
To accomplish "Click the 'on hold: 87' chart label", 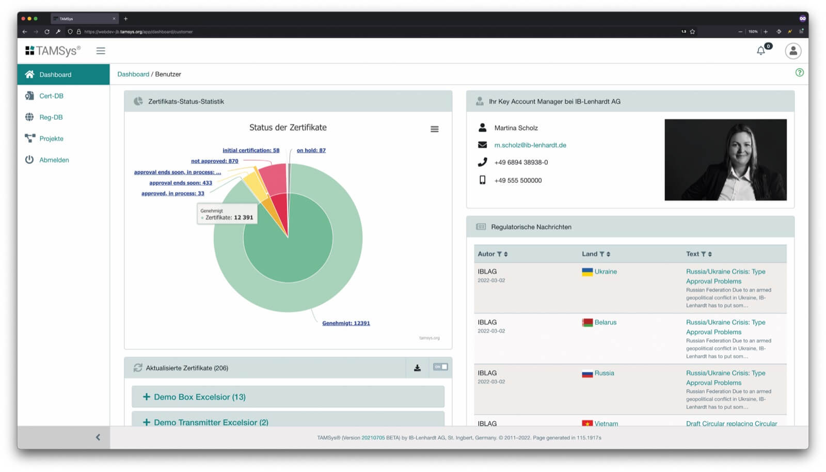I will tap(311, 150).
